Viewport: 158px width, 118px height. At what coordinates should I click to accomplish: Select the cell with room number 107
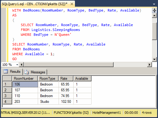[25, 90]
